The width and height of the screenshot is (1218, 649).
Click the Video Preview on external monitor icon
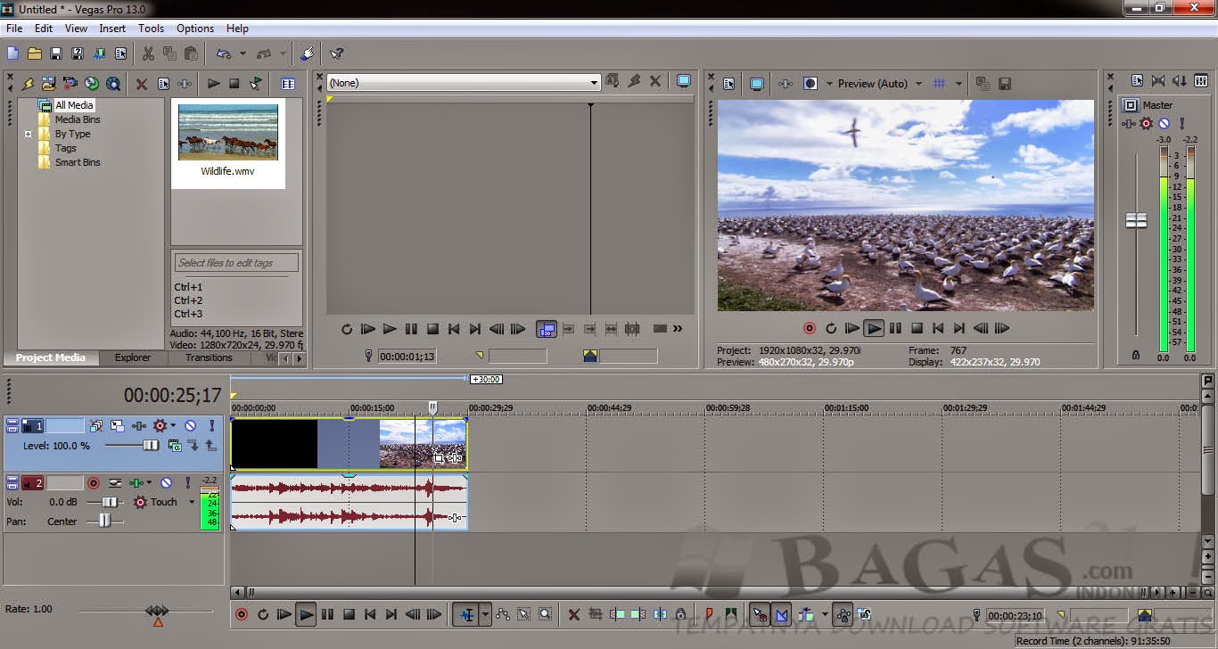[x=757, y=84]
